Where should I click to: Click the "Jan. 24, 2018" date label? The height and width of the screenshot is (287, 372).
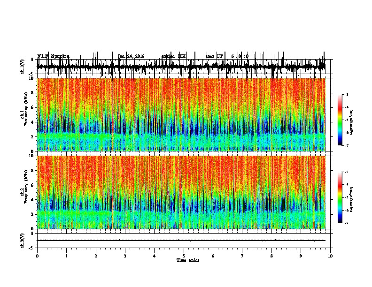click(x=131, y=56)
